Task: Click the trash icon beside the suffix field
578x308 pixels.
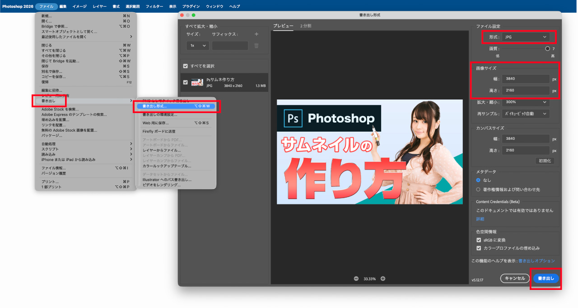Action: [256, 46]
